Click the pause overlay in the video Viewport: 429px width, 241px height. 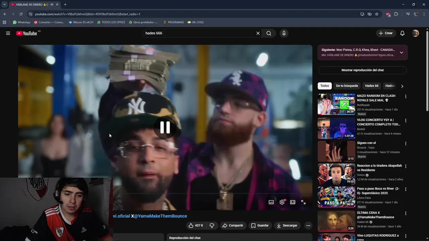[x=165, y=127]
